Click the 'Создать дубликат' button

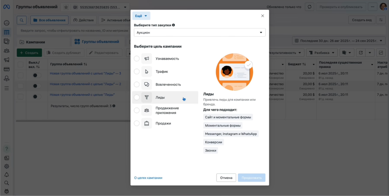click(64, 52)
